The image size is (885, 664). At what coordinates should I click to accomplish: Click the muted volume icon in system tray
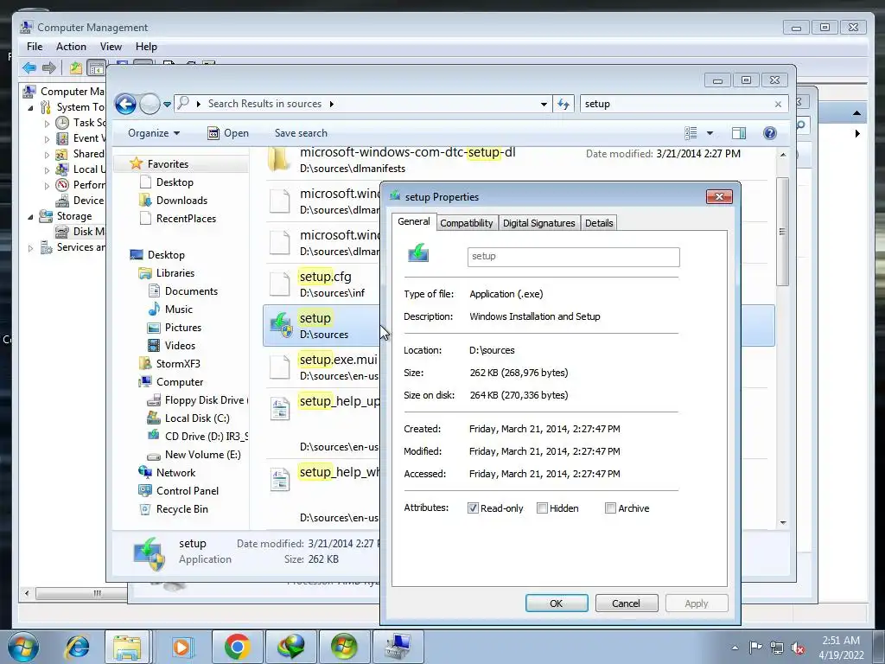(798, 648)
